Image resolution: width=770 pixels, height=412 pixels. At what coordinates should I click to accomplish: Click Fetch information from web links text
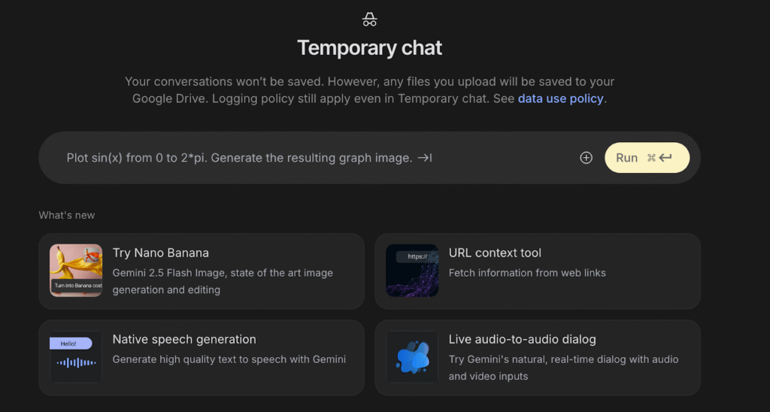(527, 273)
